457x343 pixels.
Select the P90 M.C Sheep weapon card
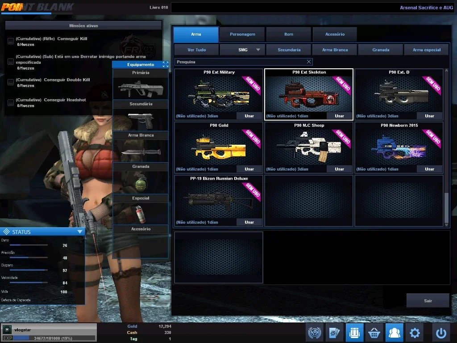click(x=309, y=147)
